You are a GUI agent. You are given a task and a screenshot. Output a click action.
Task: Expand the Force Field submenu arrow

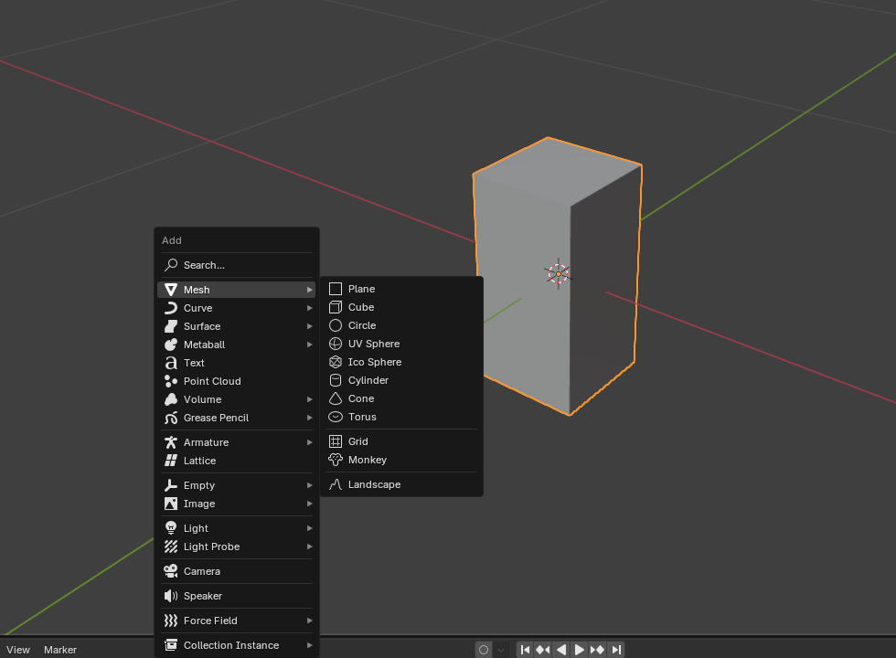tap(309, 621)
